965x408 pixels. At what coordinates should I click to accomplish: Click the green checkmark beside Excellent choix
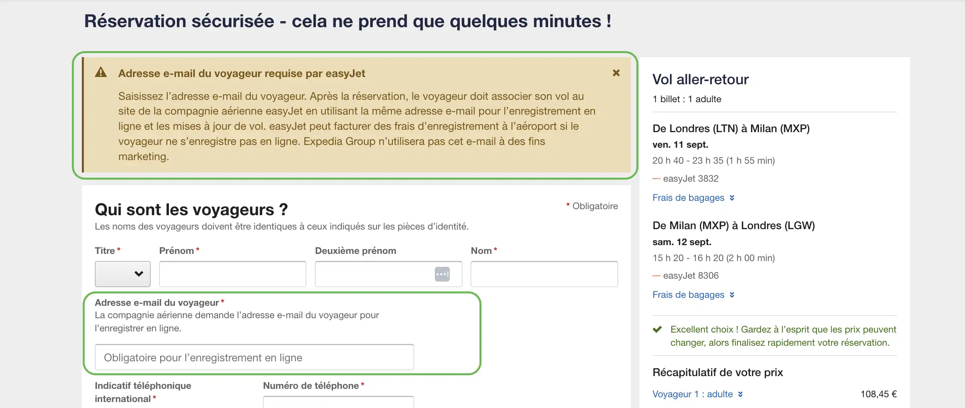coord(657,330)
